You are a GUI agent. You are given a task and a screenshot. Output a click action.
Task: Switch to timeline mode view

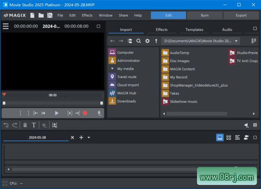point(237,137)
